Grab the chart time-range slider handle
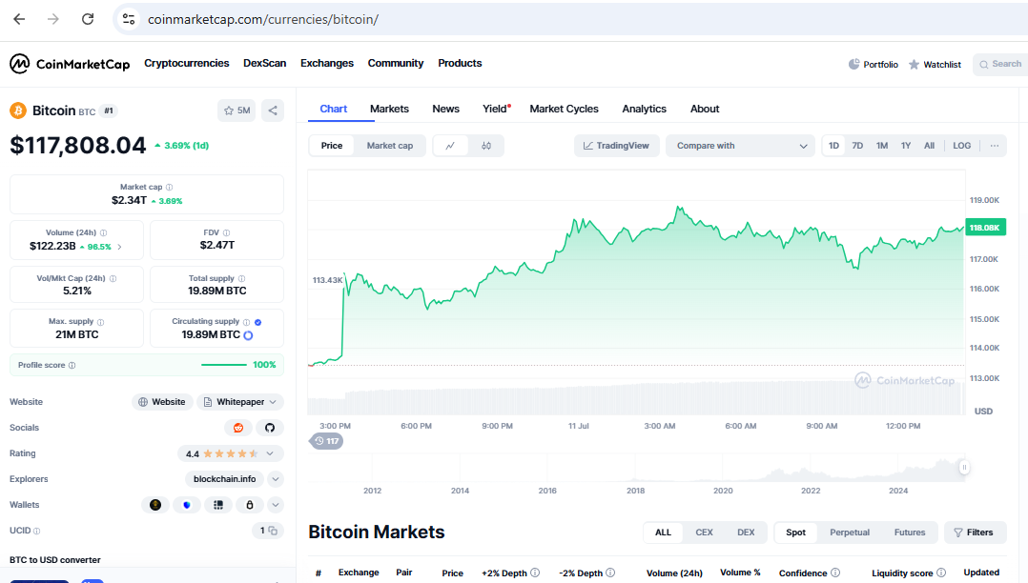This screenshot has height=583, width=1028. [x=964, y=468]
